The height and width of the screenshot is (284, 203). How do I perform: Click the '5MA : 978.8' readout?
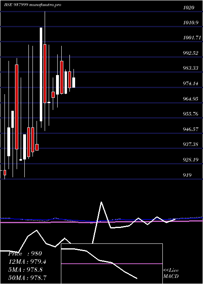[x=26, y=270]
